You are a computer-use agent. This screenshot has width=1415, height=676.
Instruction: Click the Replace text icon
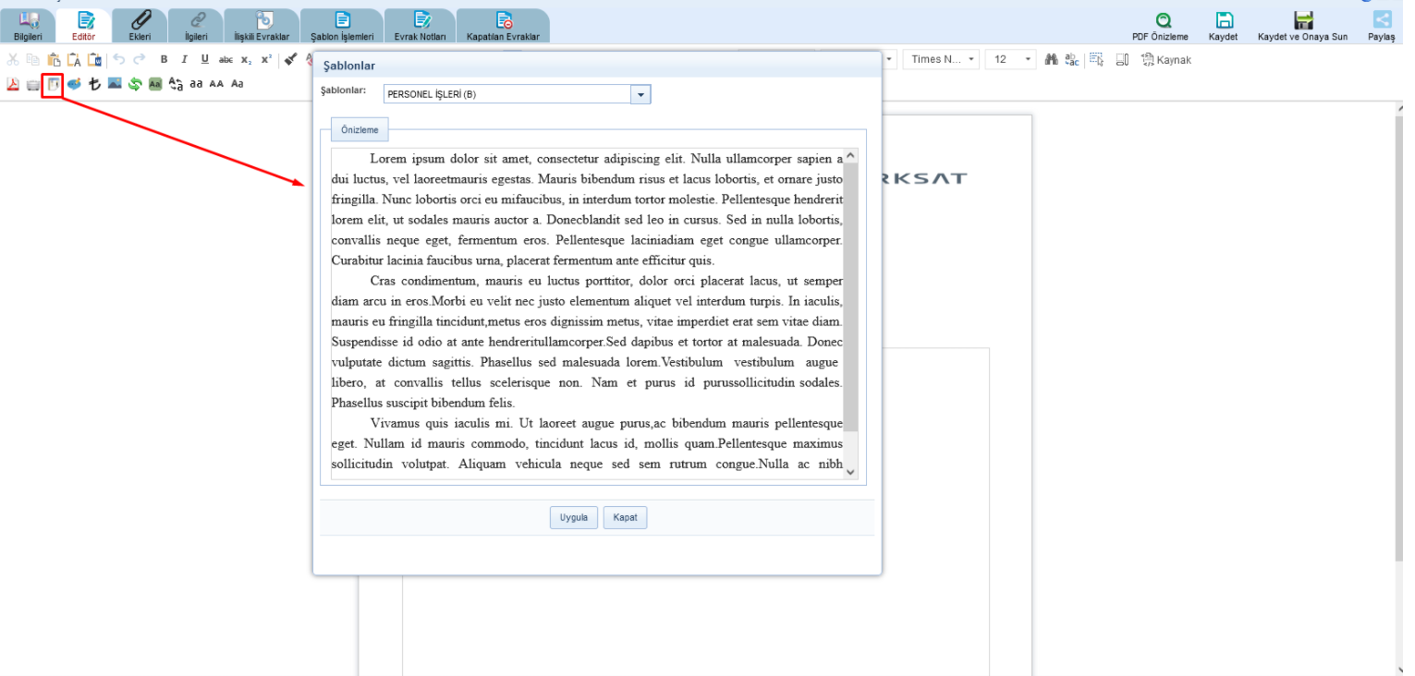coord(1071,60)
